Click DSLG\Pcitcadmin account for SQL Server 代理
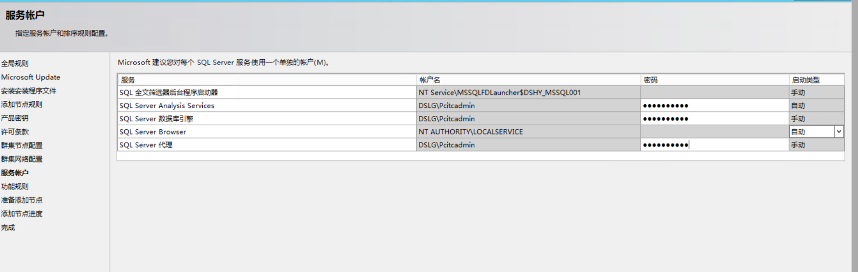Viewport: 858px width, 272px height. point(528,145)
